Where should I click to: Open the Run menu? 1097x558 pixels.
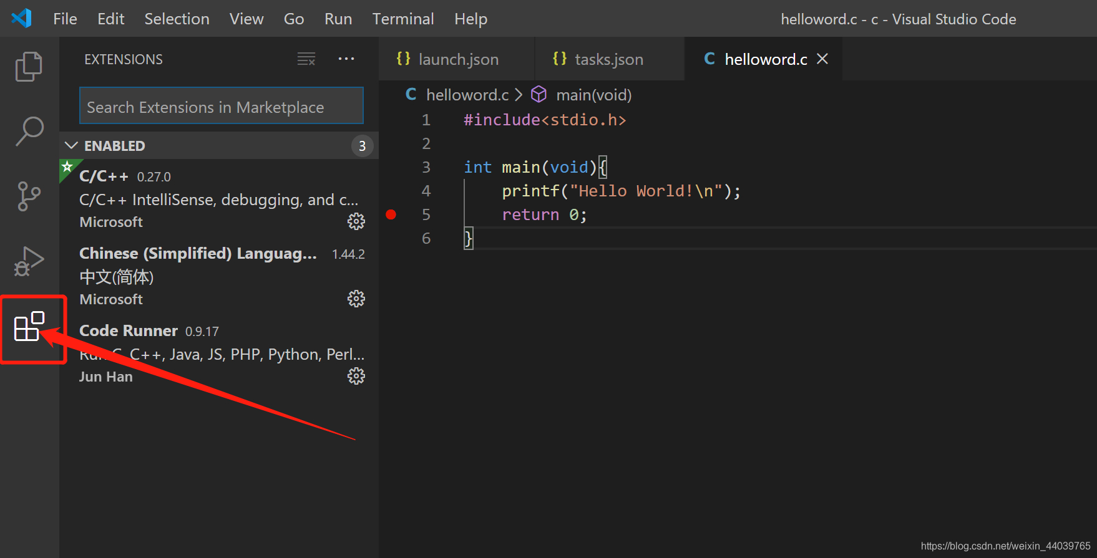(x=338, y=19)
